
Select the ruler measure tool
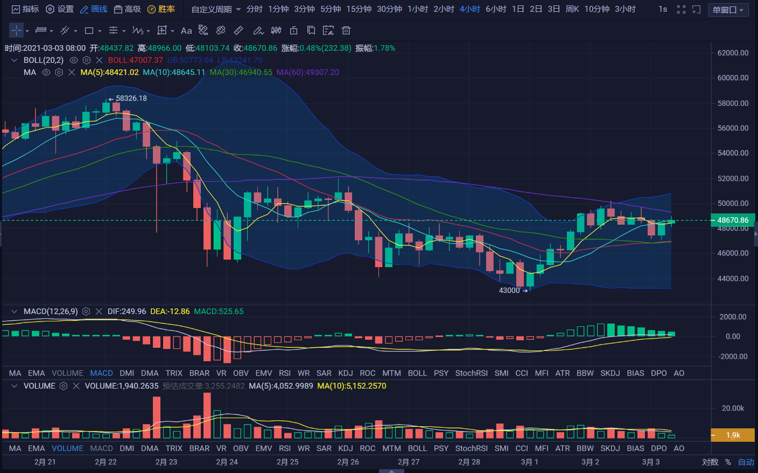pos(238,31)
